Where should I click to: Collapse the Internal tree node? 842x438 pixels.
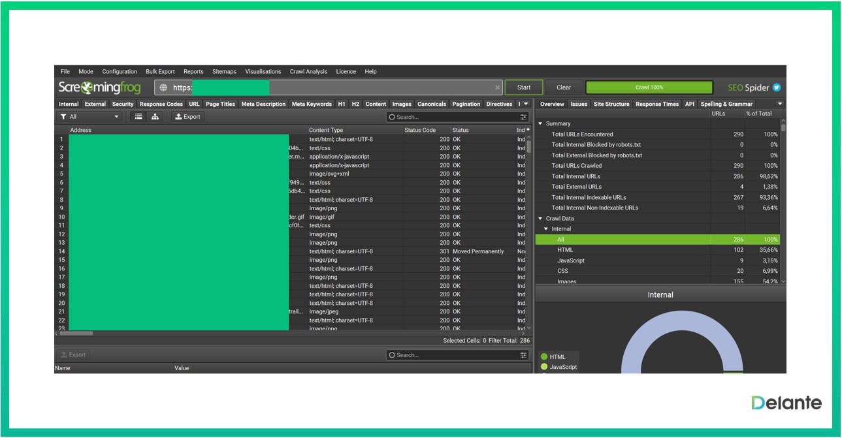547,229
